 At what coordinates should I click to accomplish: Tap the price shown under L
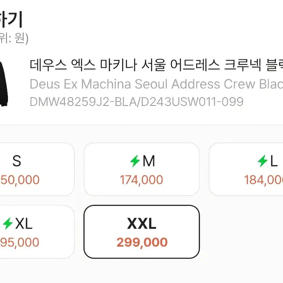pyautogui.click(x=263, y=180)
